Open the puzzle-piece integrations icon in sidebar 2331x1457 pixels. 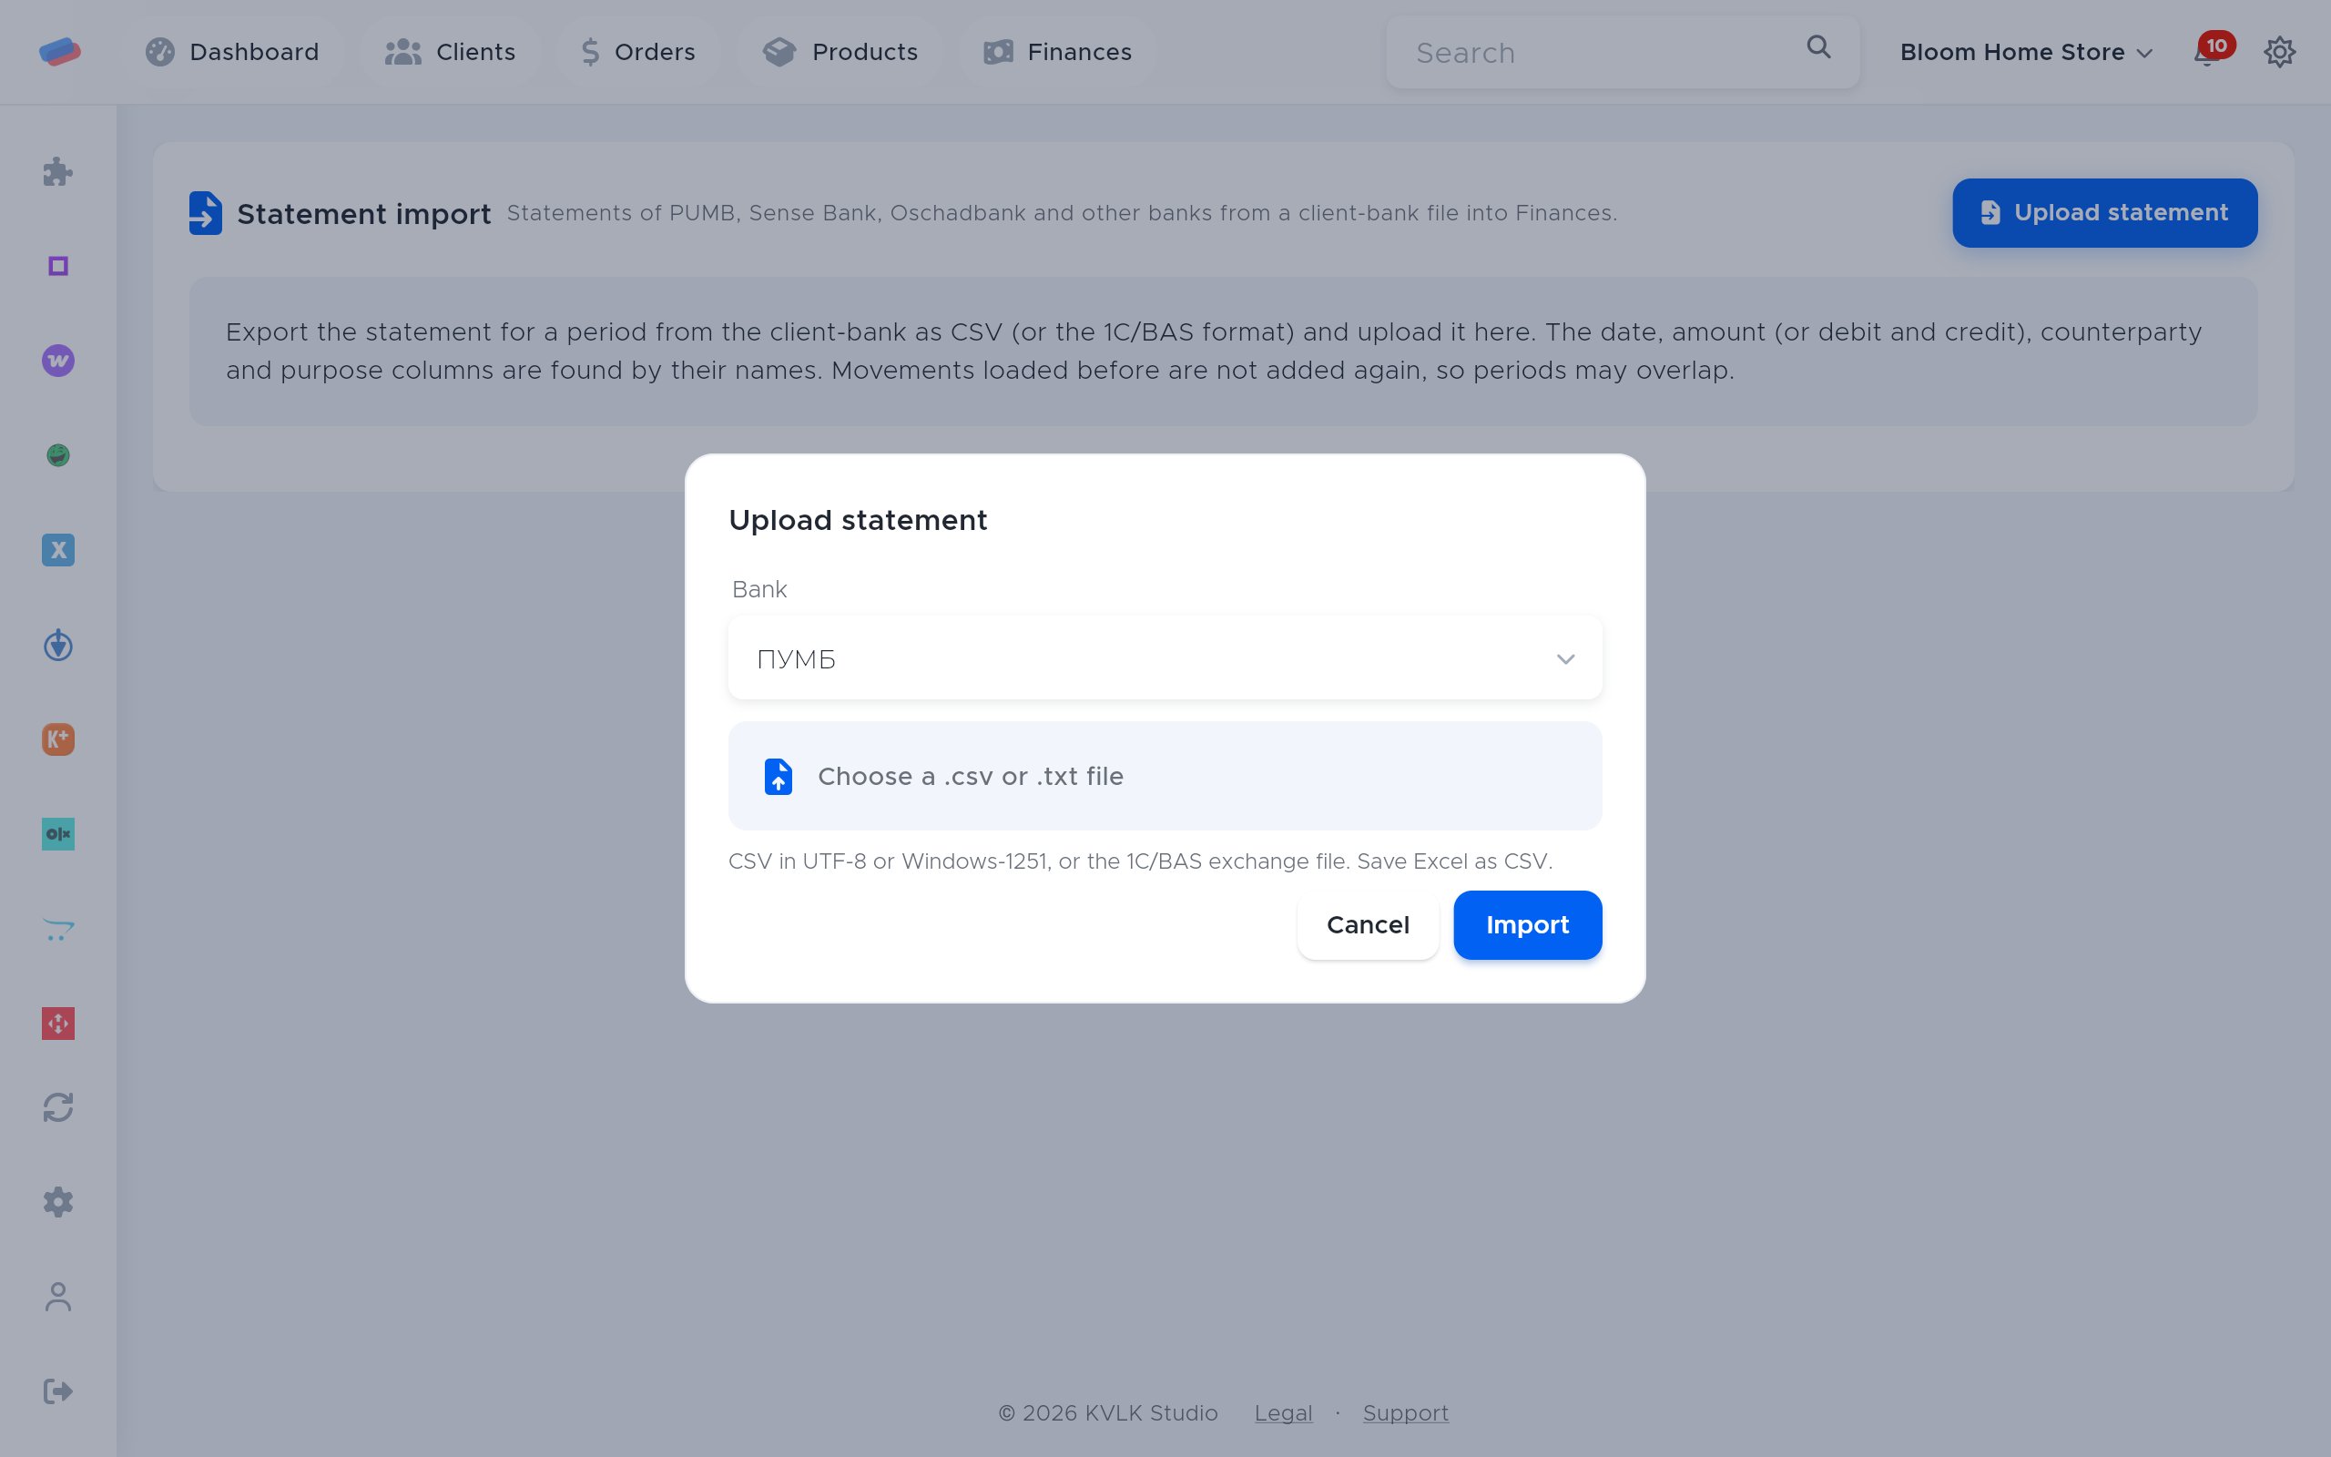click(57, 171)
